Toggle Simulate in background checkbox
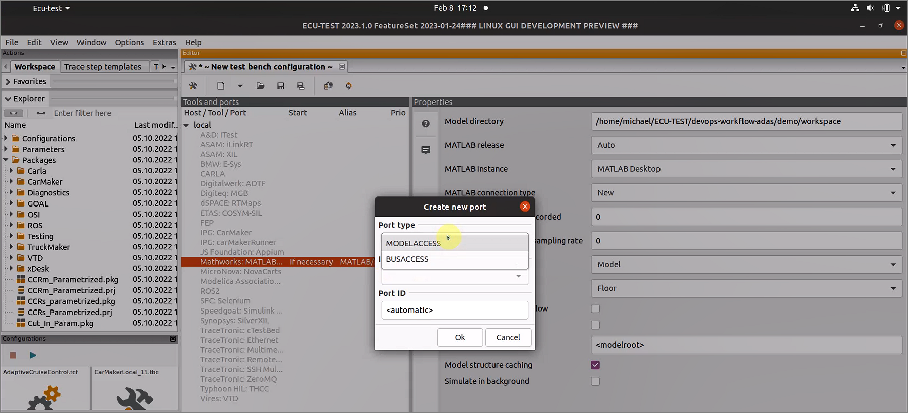This screenshot has width=908, height=413. click(595, 381)
